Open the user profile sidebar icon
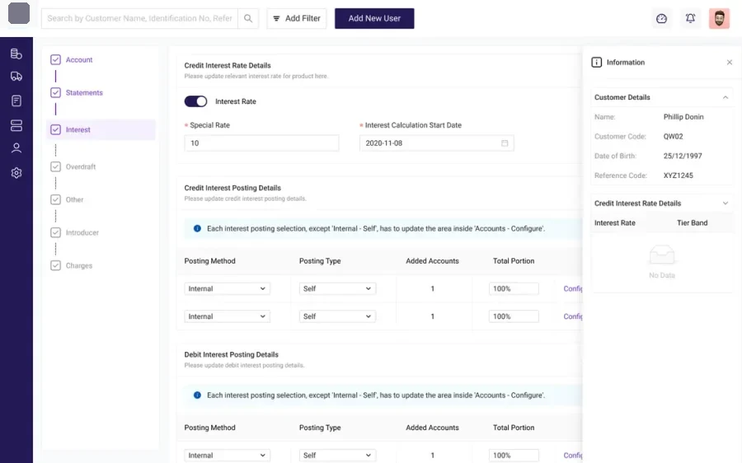 tap(16, 148)
